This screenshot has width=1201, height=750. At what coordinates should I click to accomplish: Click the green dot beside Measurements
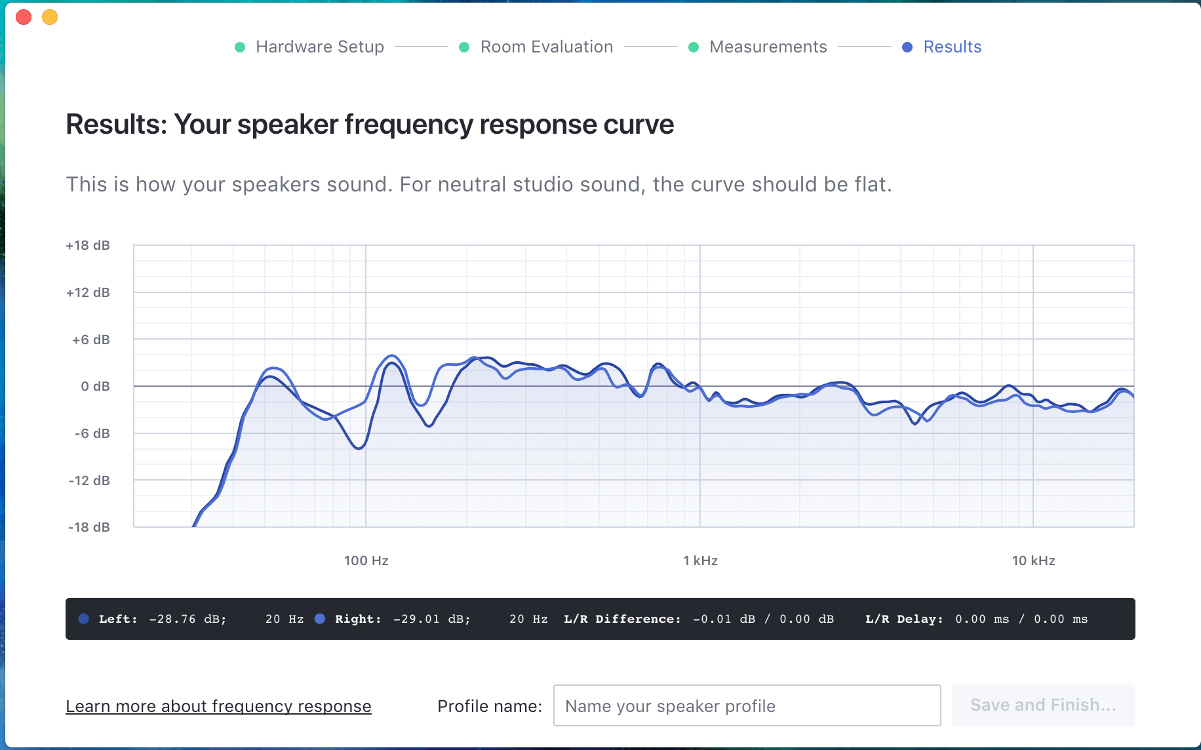coord(694,47)
